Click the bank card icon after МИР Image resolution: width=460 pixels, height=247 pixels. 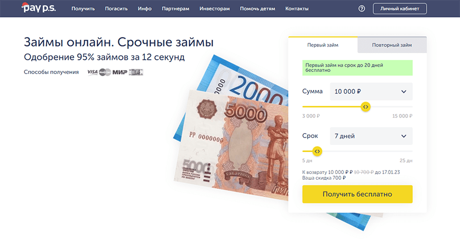pos(136,72)
